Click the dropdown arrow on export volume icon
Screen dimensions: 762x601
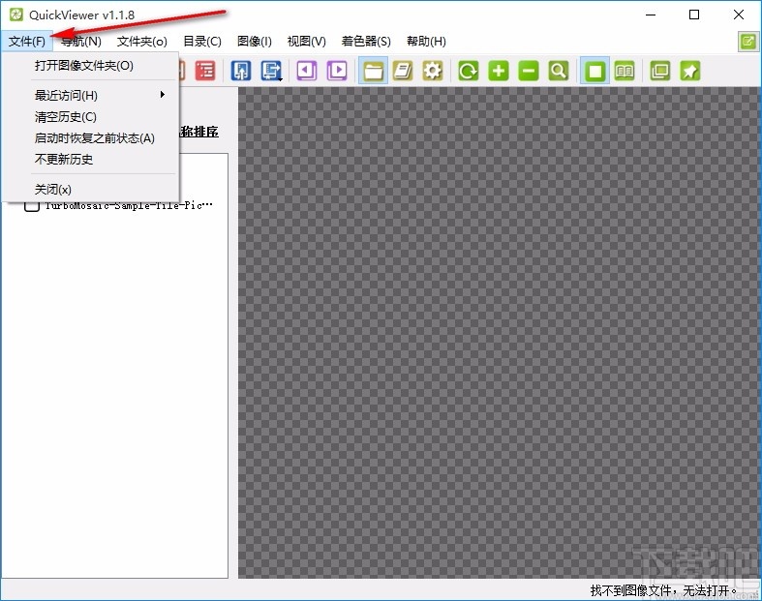[x=281, y=79]
